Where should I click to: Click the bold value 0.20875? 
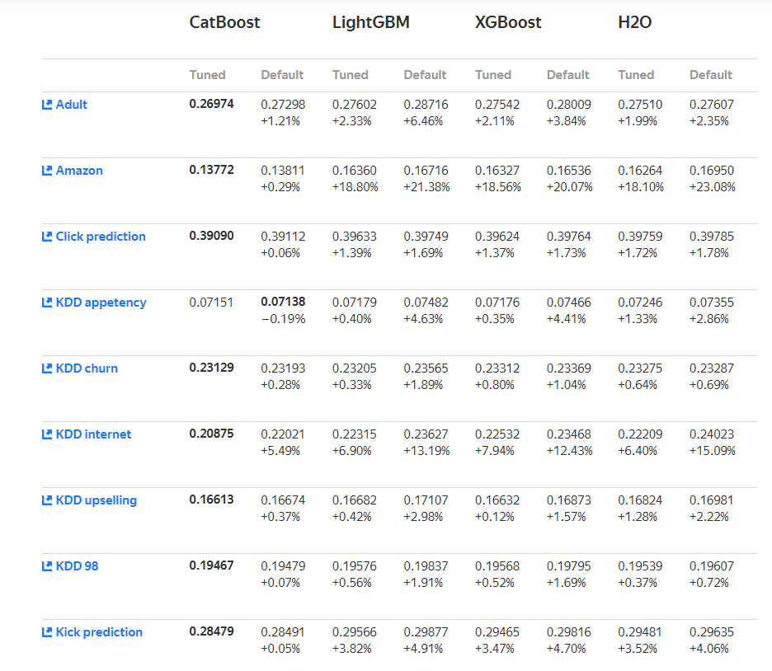212,434
